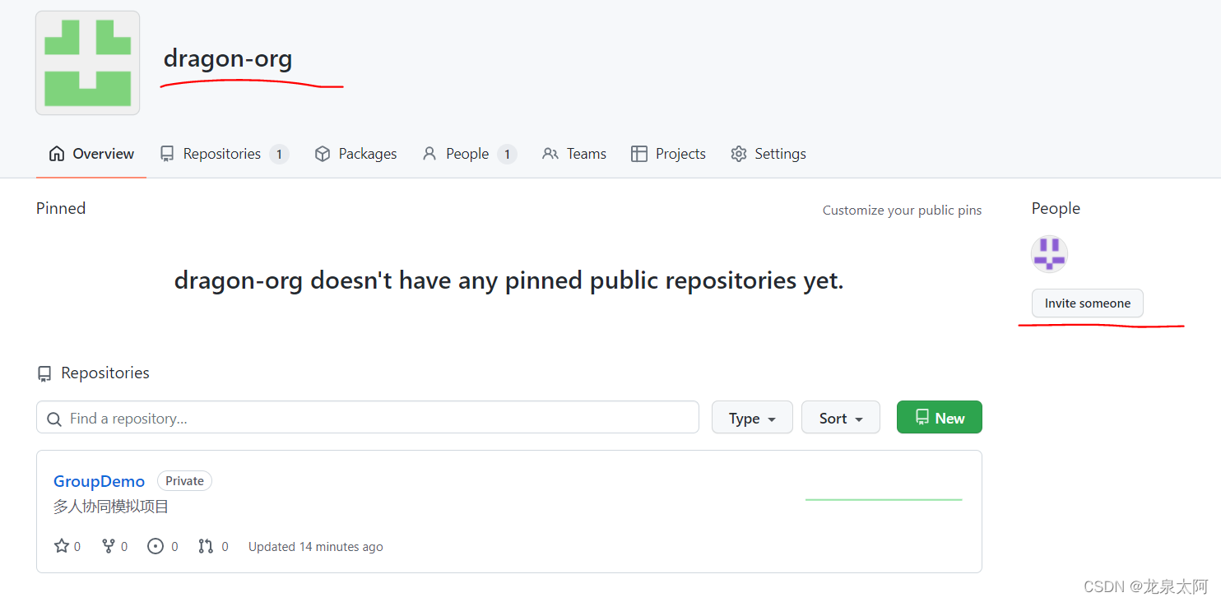Click the Repositories count badge

(279, 154)
